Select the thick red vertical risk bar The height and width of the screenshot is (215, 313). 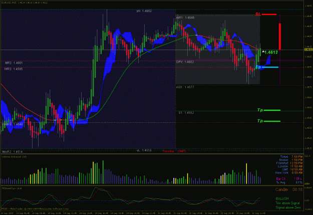coord(280,37)
